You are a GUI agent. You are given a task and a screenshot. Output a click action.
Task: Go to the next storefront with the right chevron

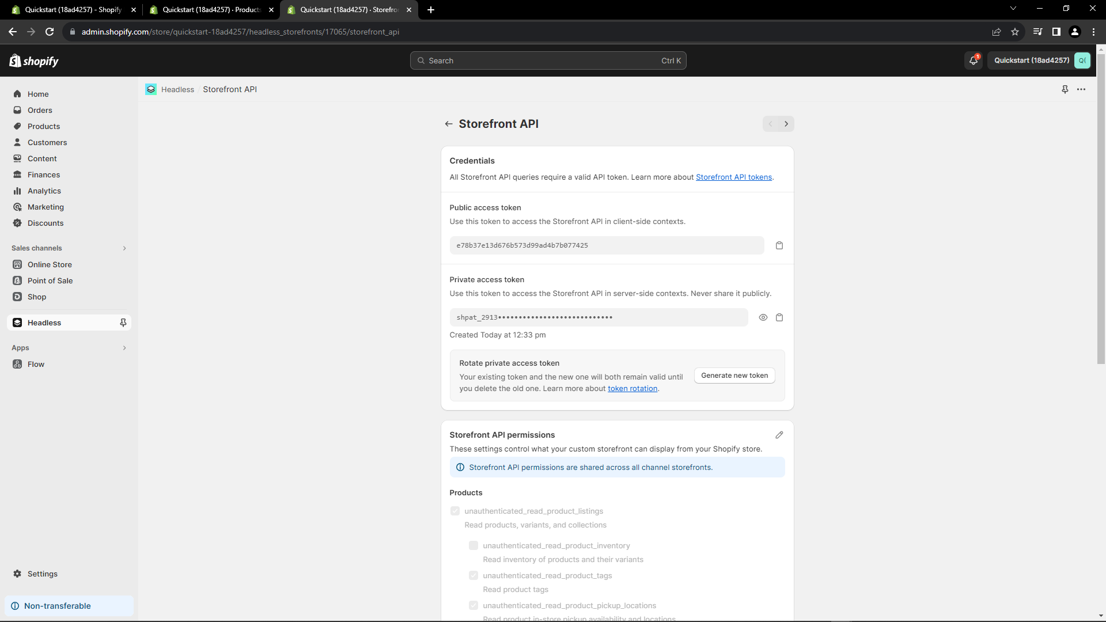click(x=786, y=124)
